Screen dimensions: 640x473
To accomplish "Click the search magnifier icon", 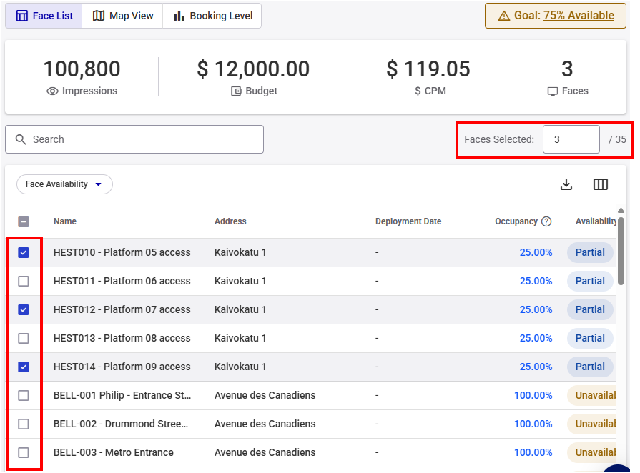I will tap(21, 139).
